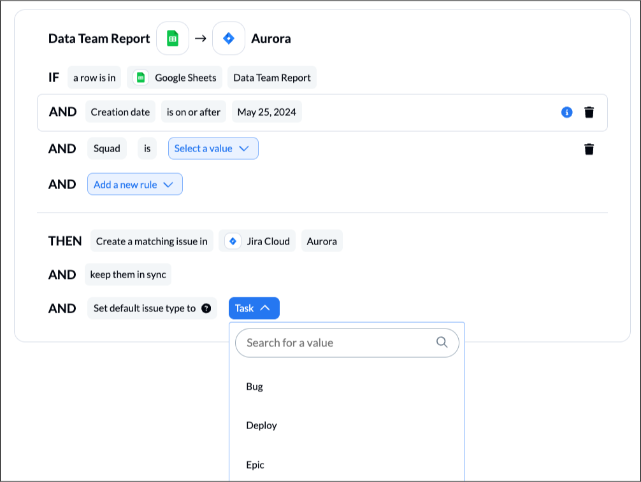The width and height of the screenshot is (641, 482).
Task: Collapse the Task issue type dropdown
Action: tap(254, 308)
